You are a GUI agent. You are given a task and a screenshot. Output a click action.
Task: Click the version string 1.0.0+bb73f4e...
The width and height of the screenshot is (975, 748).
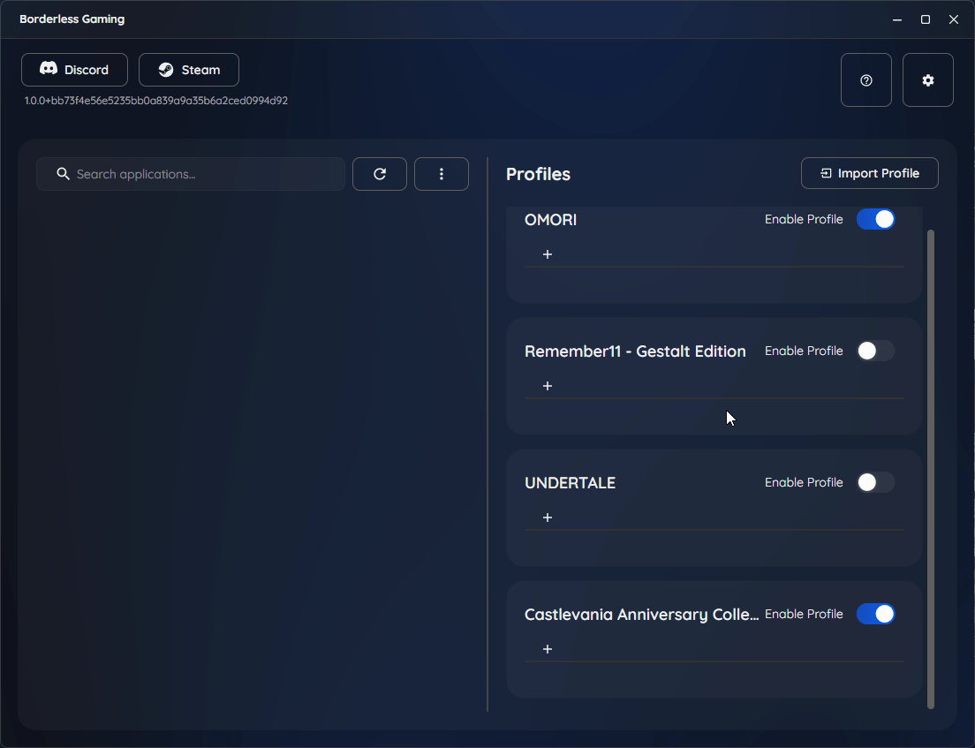click(156, 101)
